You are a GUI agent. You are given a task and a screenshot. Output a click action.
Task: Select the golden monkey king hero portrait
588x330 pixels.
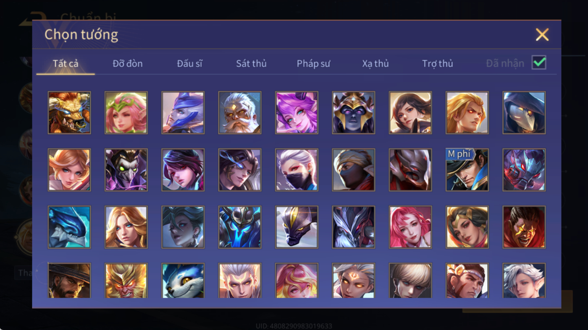(x=126, y=281)
